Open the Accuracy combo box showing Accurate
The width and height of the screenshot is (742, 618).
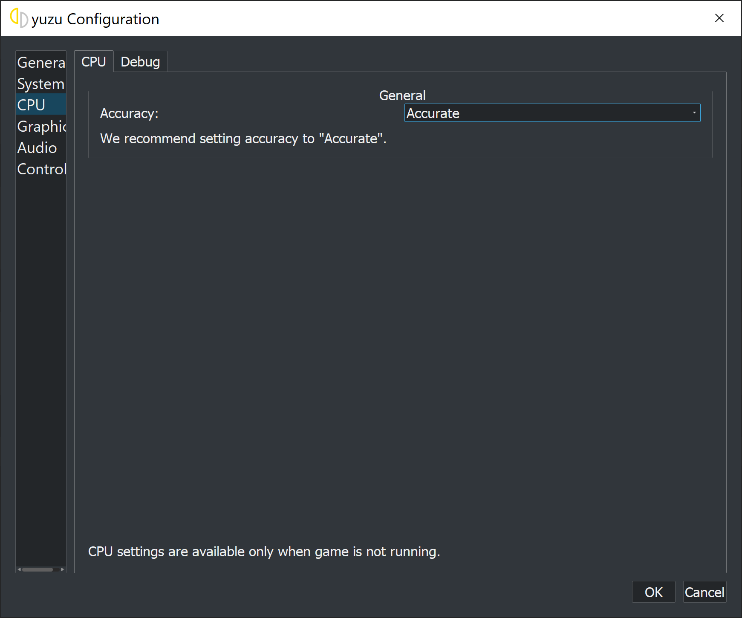click(x=552, y=113)
